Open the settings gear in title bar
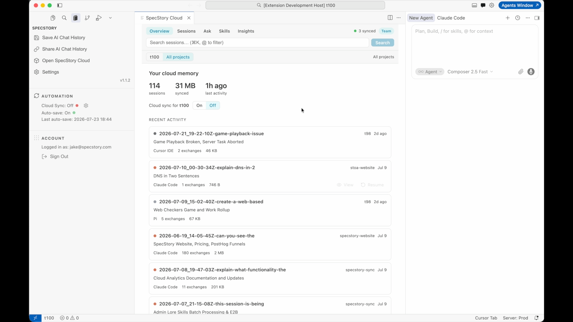 (x=492, y=5)
